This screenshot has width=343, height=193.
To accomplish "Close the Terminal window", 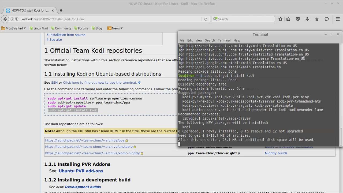I will [x=338, y=34].
